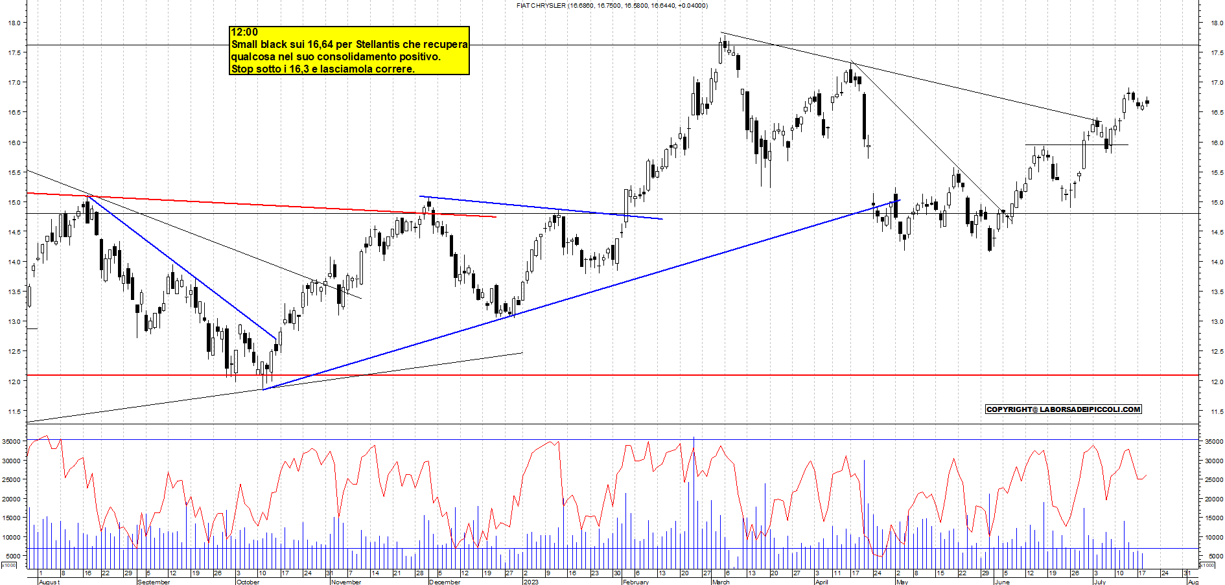Click the December month label

(445, 582)
